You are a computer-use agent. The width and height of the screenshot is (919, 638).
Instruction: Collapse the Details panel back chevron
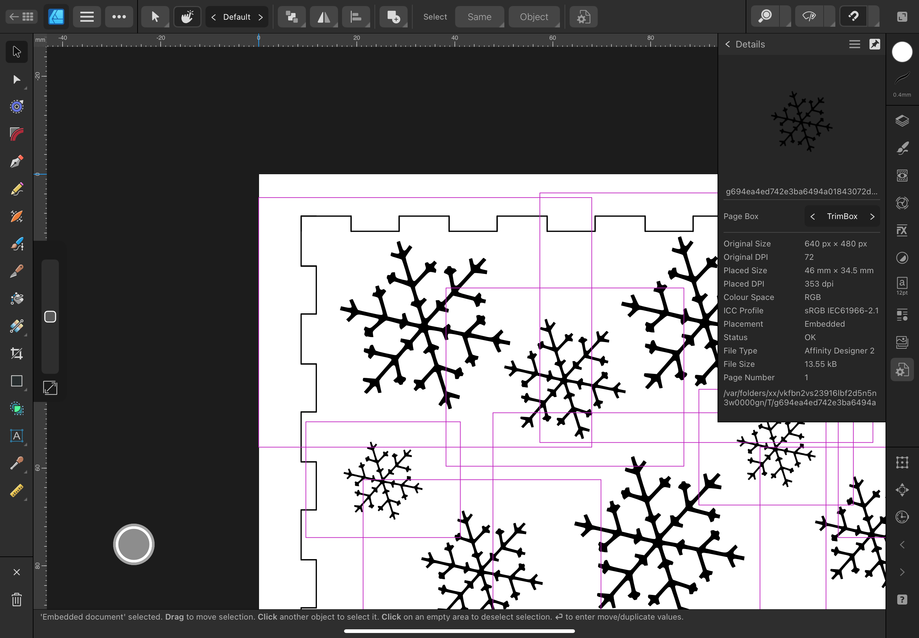tap(728, 44)
